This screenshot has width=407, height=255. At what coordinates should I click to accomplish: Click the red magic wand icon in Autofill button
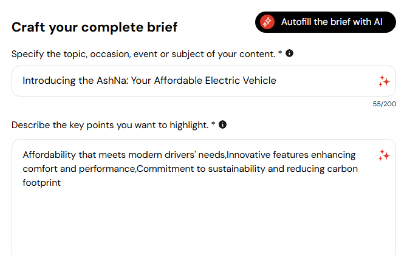pyautogui.click(x=267, y=22)
